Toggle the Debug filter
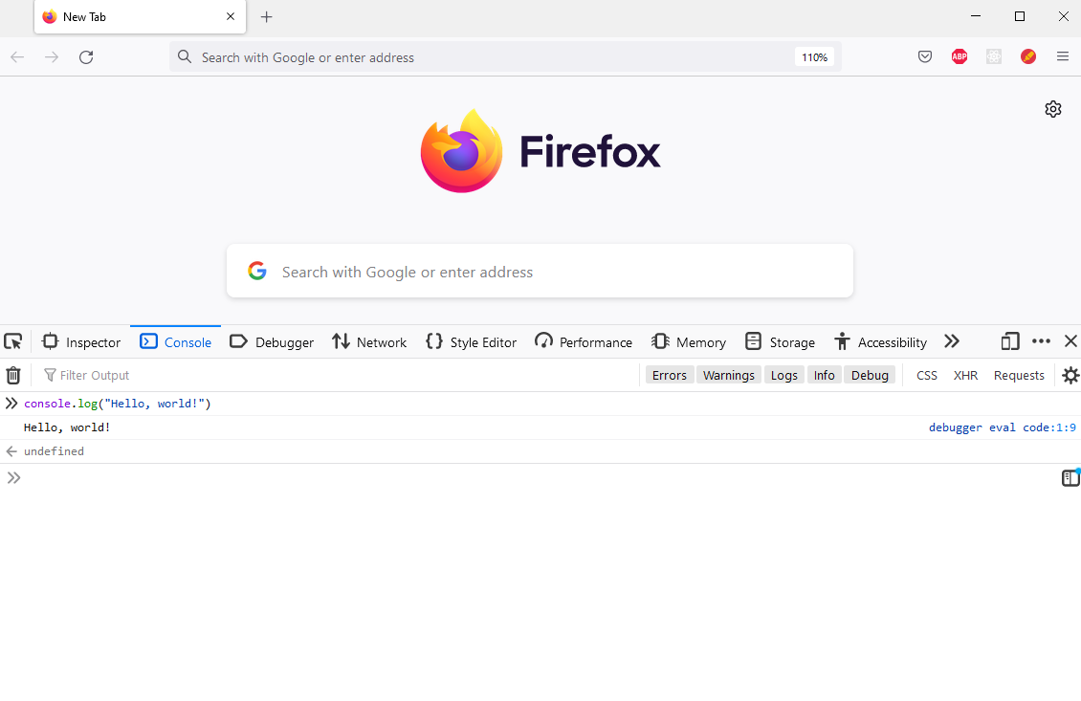1081x701 pixels. [870, 375]
